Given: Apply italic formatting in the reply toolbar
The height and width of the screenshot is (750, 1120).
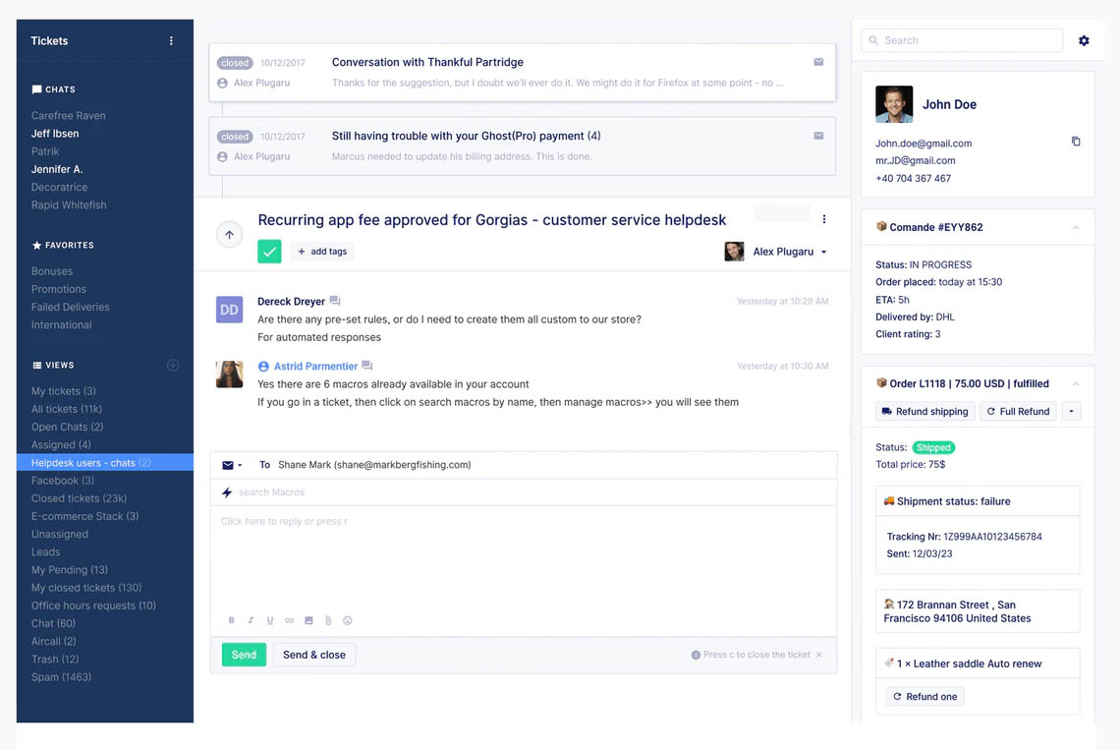Looking at the screenshot, I should pos(250,620).
